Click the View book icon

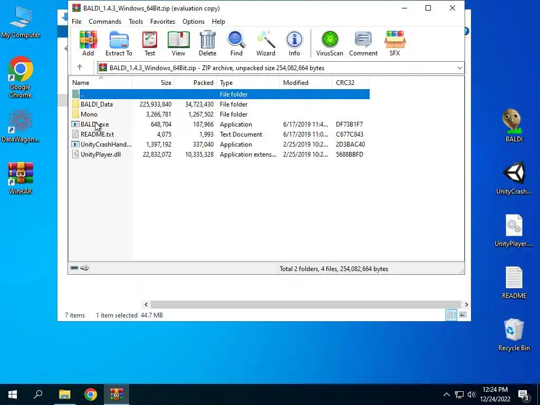(x=178, y=43)
